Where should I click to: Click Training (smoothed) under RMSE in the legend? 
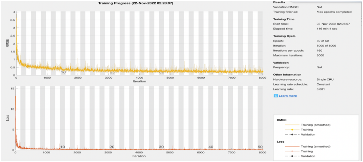[315, 125]
